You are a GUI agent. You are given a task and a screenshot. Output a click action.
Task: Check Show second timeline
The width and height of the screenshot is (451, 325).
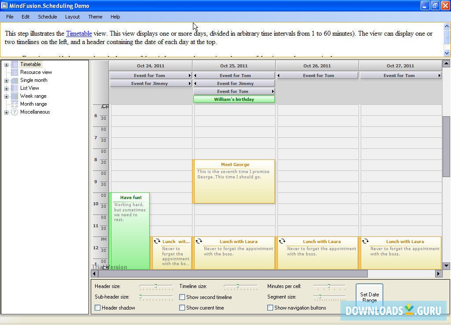point(183,297)
